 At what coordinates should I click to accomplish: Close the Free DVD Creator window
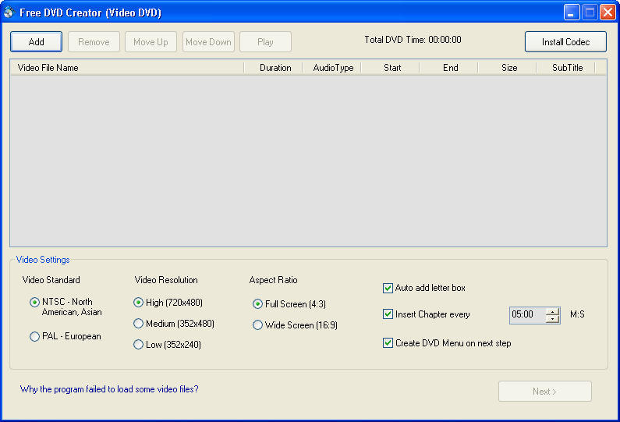coord(608,12)
